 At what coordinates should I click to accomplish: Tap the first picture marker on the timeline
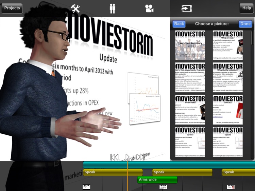tap(86, 187)
